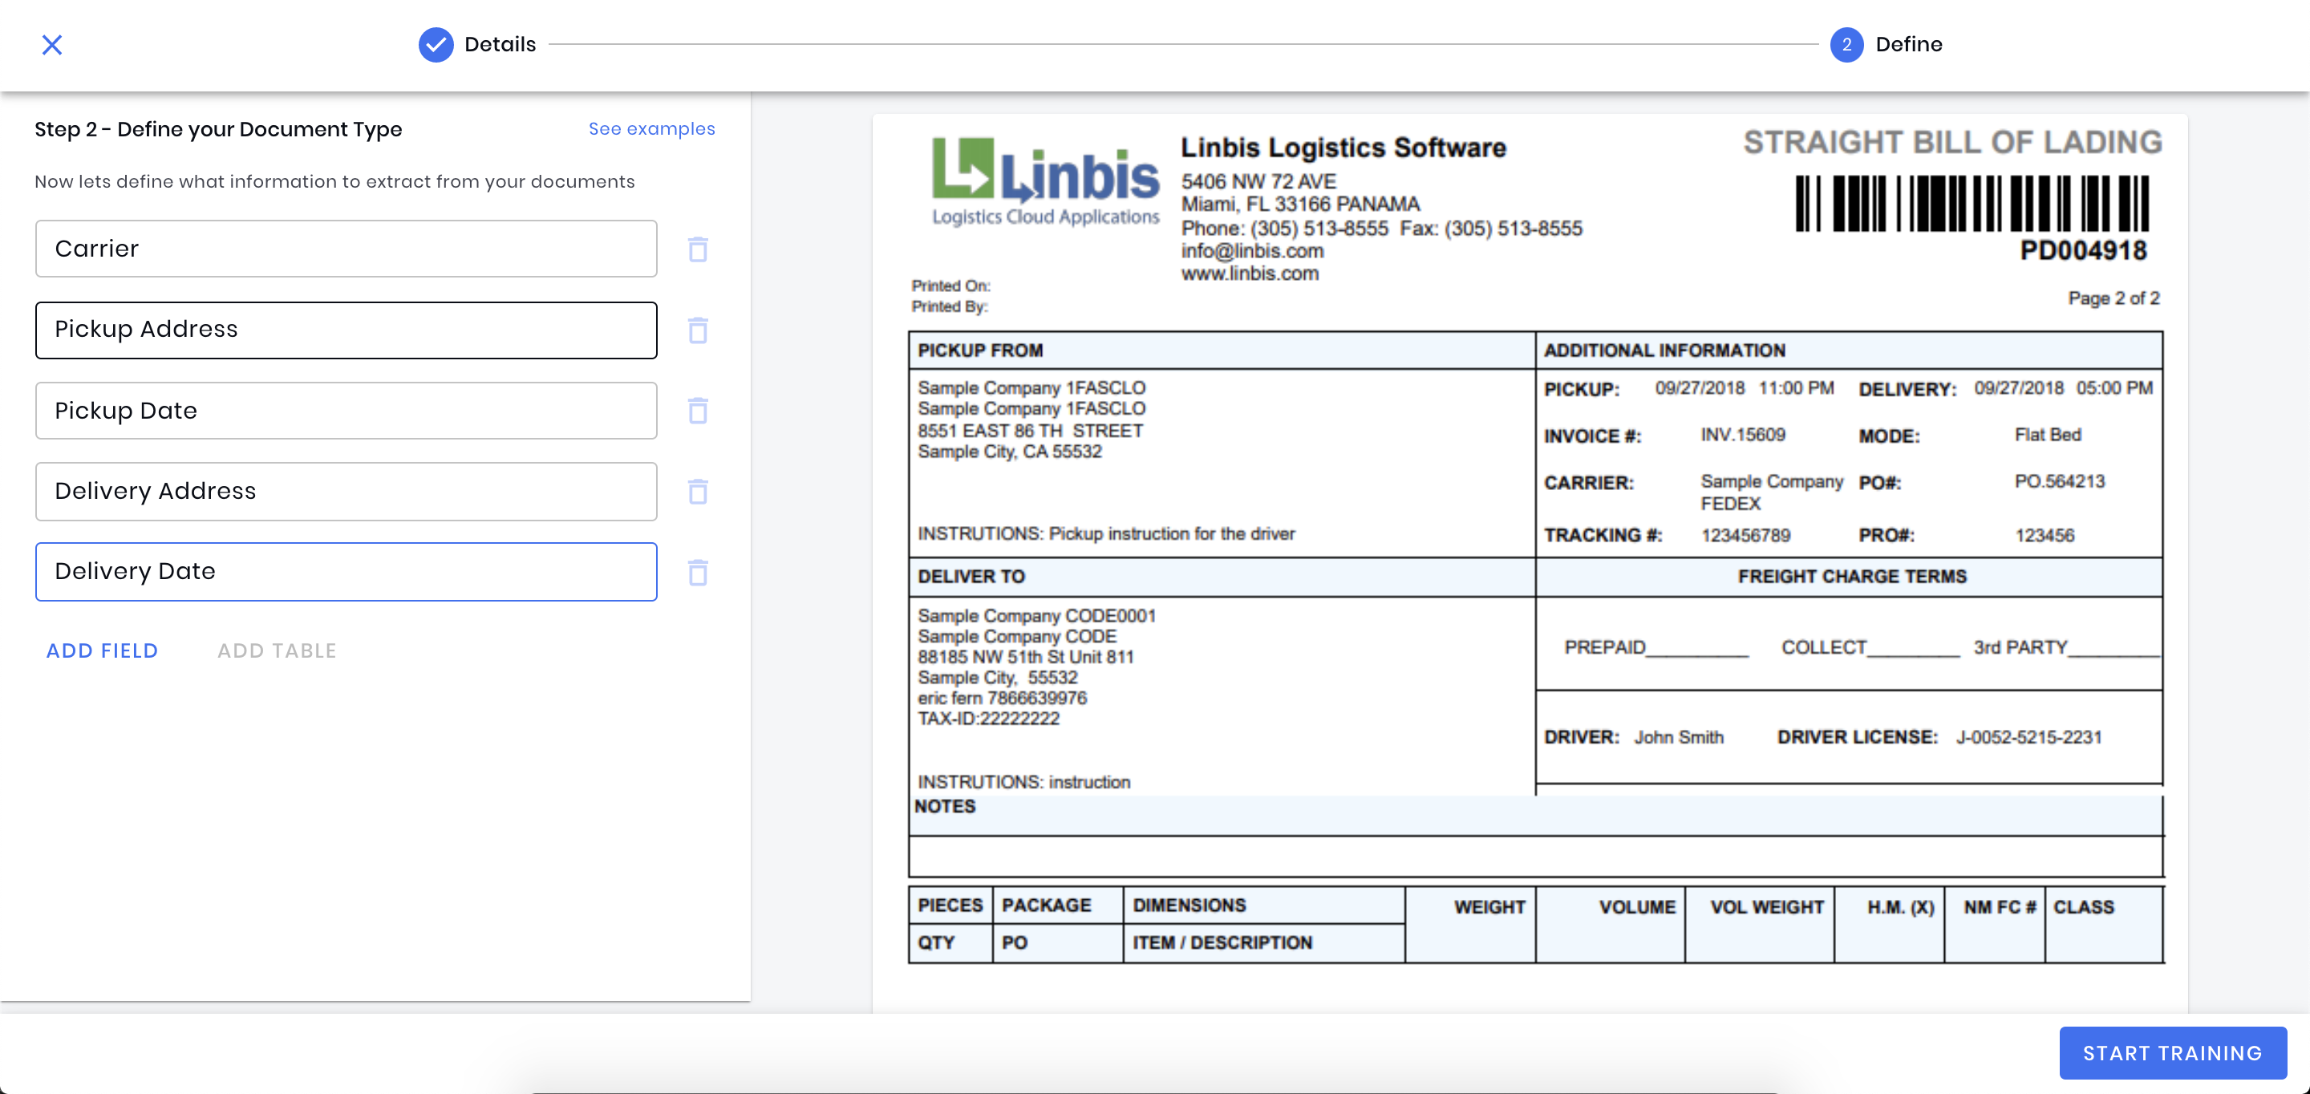Select the Define step label
2310x1094 pixels.
pyautogui.click(x=1908, y=45)
